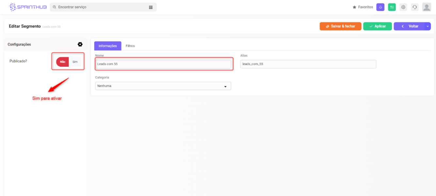
Task: Expand the Categoria dropdown
Action: 163,86
